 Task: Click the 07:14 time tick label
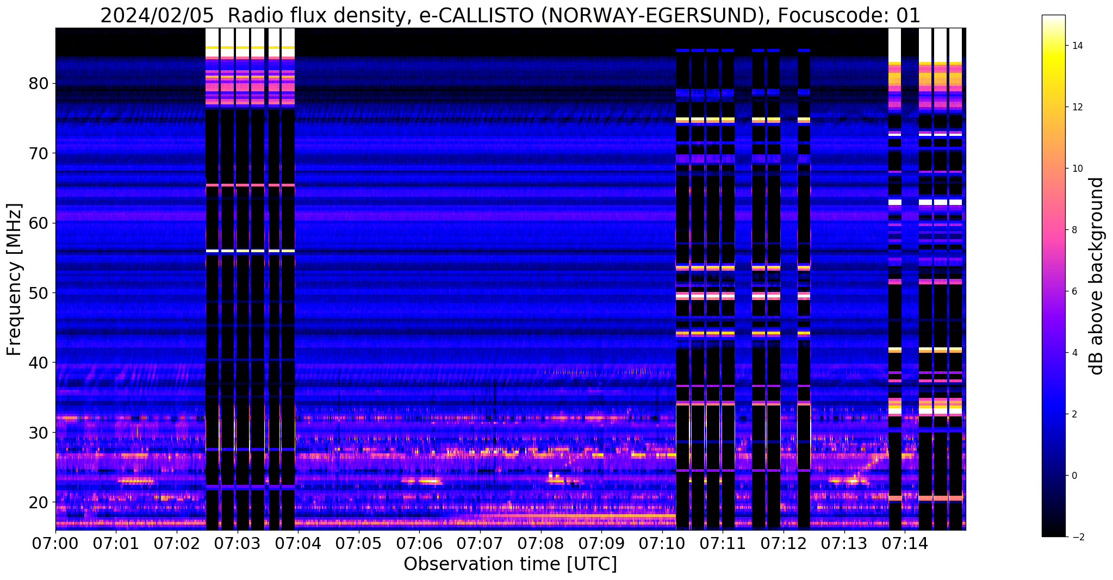[x=905, y=543]
